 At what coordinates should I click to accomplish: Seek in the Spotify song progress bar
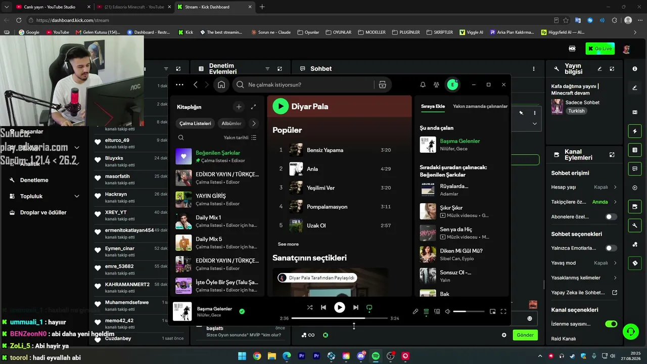[x=340, y=318]
